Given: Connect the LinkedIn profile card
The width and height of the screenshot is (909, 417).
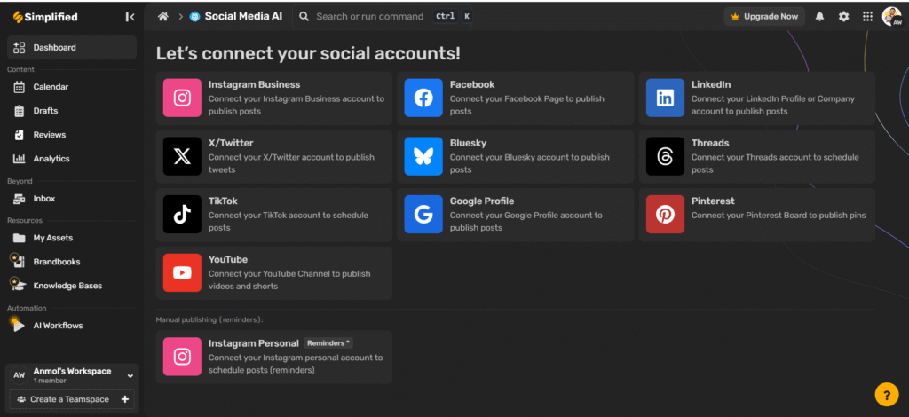Looking at the screenshot, I should [757, 98].
